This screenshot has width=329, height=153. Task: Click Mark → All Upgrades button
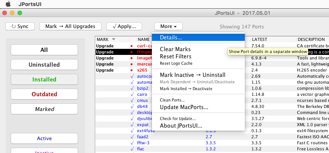(x=70, y=26)
